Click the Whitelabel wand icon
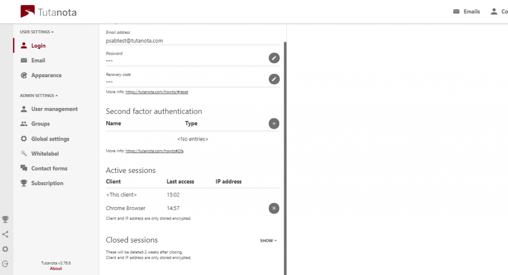 click(24, 153)
